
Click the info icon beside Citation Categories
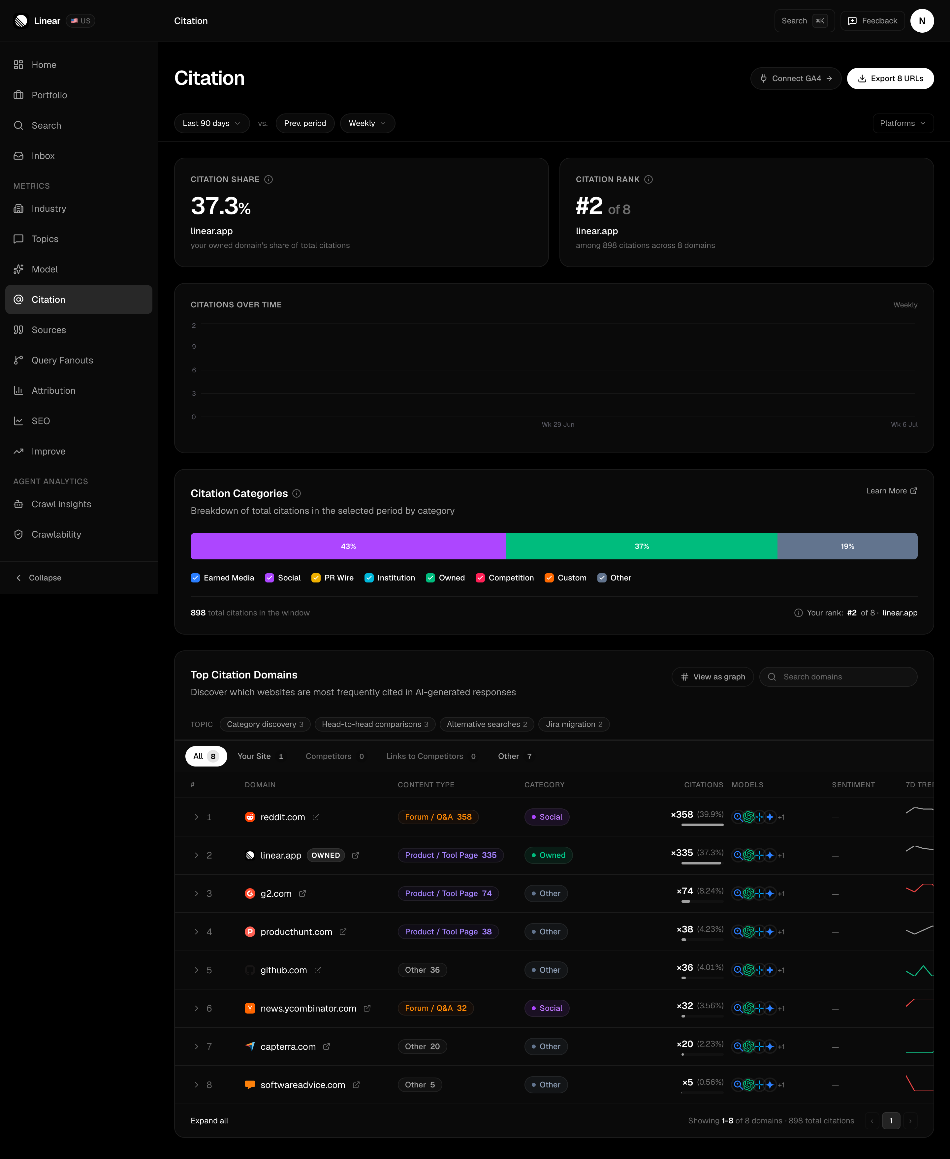(x=297, y=494)
